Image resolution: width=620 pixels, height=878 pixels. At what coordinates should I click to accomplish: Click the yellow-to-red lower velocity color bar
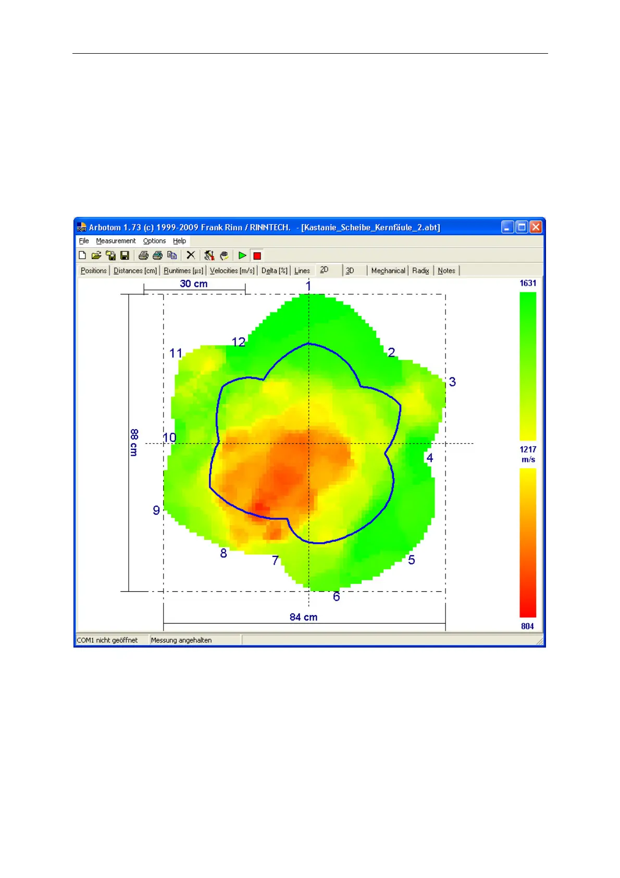528,543
